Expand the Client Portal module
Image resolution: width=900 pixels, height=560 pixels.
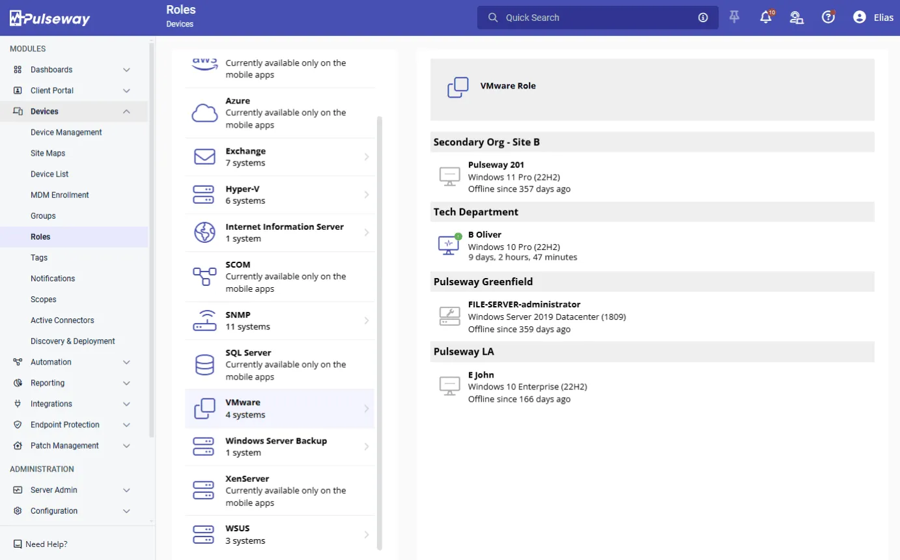pyautogui.click(x=126, y=91)
